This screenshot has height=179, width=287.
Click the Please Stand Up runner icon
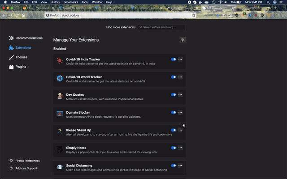60,131
